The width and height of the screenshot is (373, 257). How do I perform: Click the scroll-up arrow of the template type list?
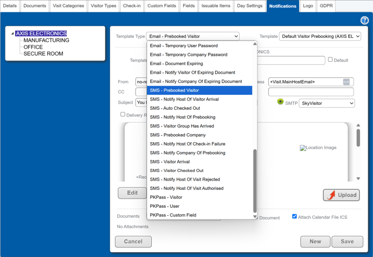(255, 44)
